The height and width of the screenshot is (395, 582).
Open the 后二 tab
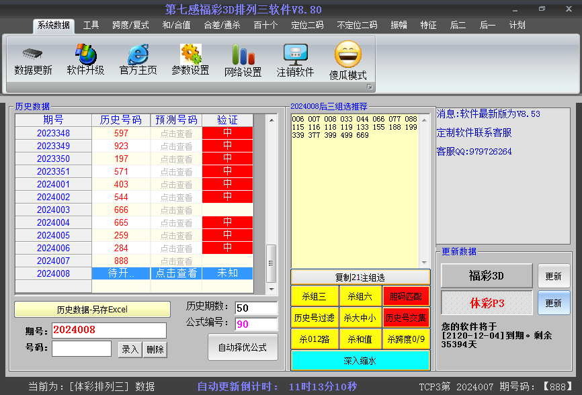[458, 26]
